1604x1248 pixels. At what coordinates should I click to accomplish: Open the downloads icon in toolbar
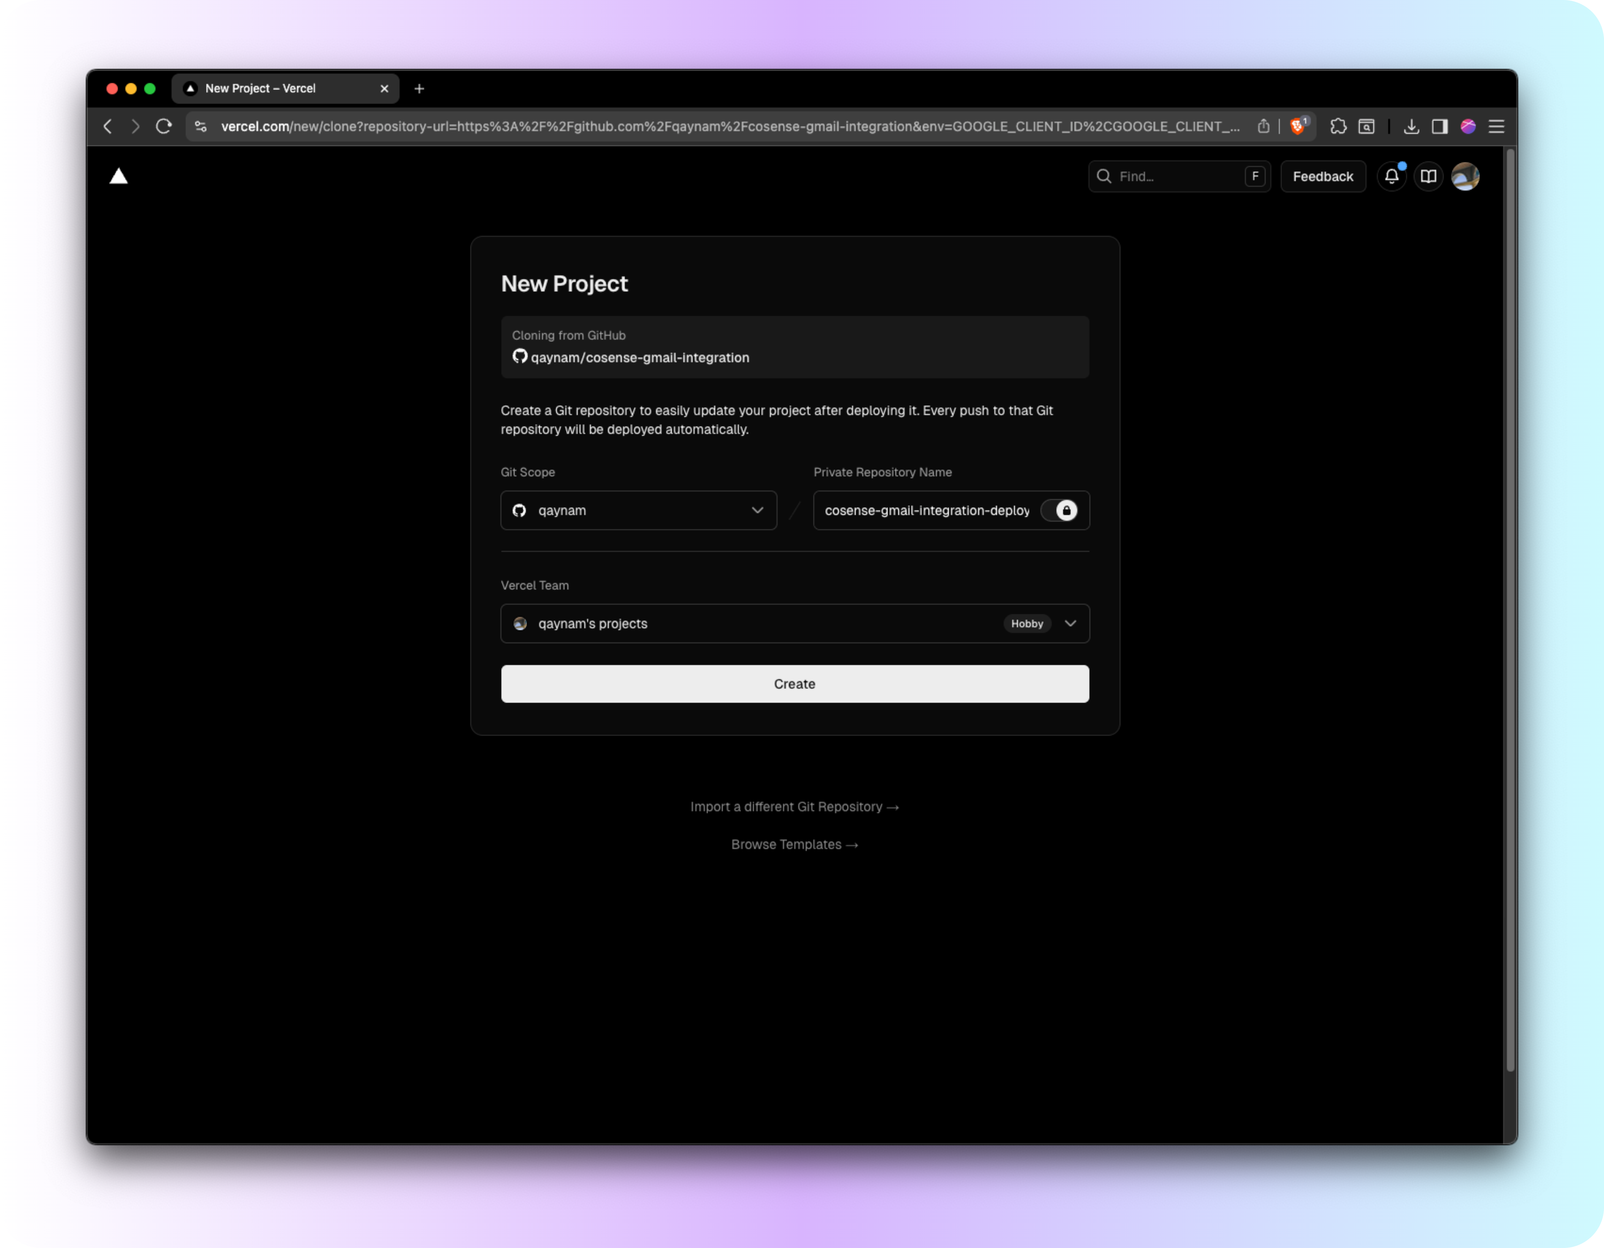click(x=1411, y=126)
